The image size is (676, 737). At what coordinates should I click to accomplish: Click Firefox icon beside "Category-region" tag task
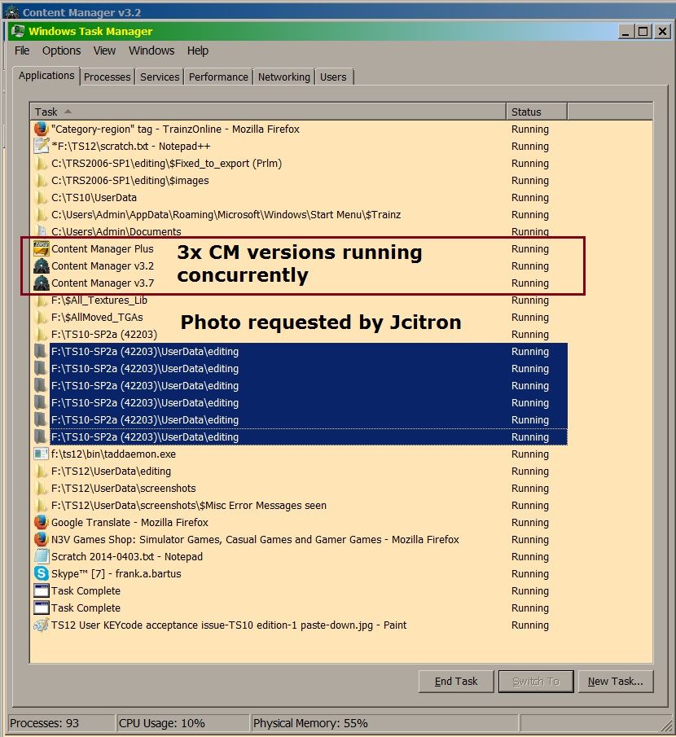click(42, 129)
